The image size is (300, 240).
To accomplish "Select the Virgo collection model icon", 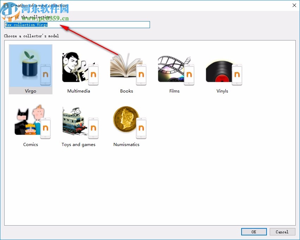I will pyautogui.click(x=31, y=66).
